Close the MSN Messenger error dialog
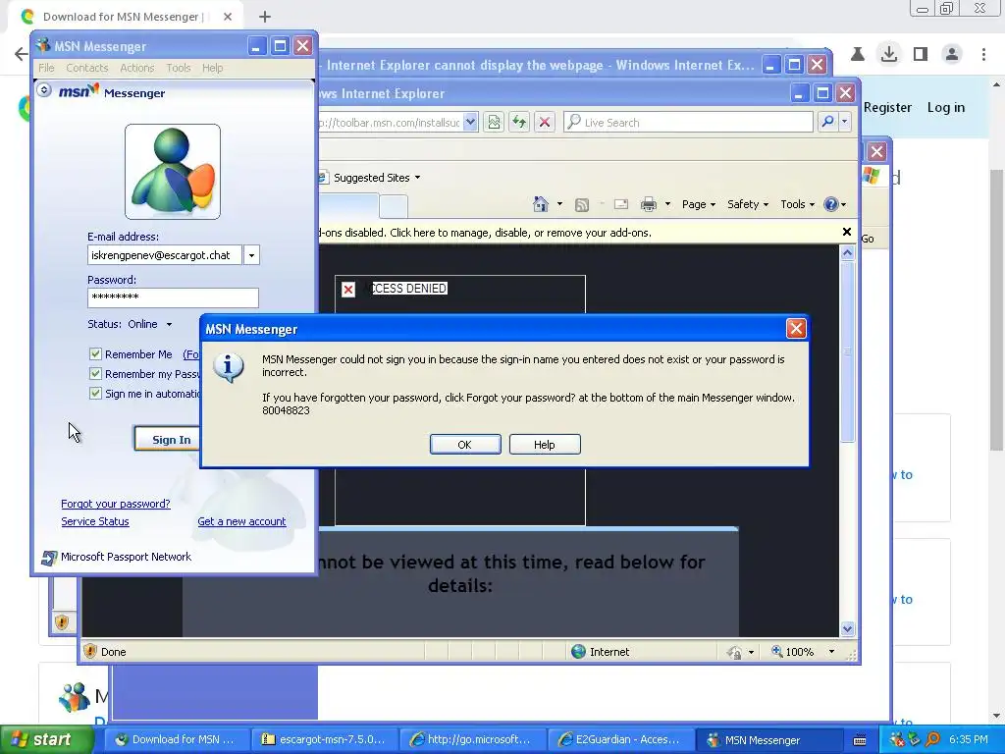This screenshot has width=1005, height=754. (x=796, y=329)
